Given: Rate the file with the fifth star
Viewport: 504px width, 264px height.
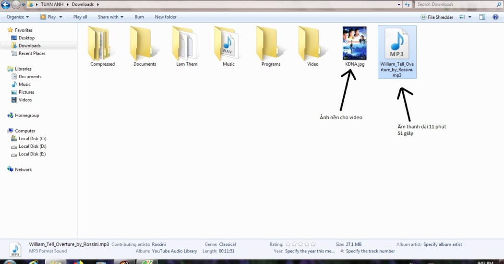Looking at the screenshot, I should 313,244.
